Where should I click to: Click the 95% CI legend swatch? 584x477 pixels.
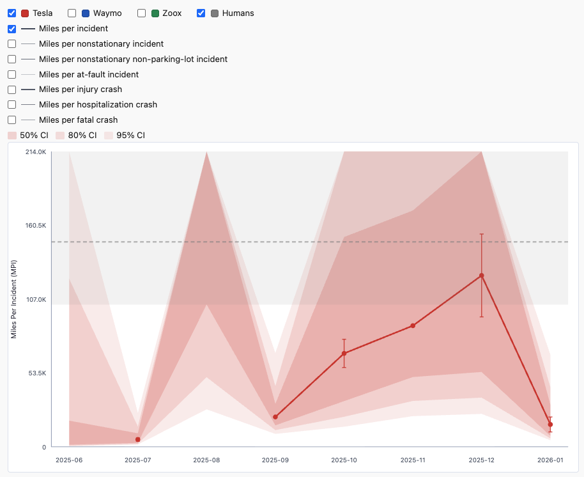tap(109, 136)
